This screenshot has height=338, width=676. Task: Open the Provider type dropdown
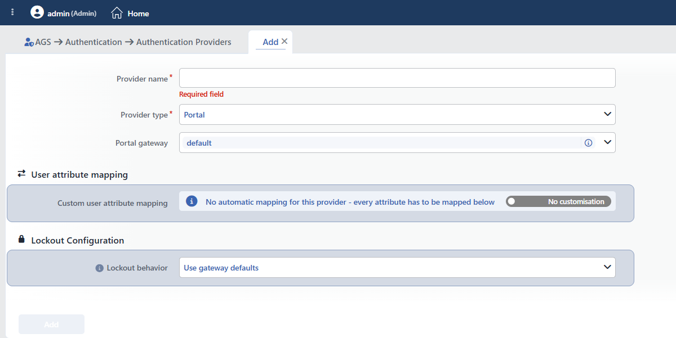point(397,114)
